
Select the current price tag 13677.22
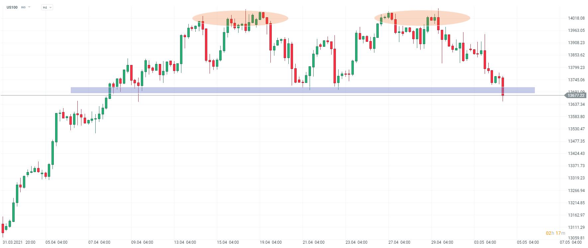(575, 95)
